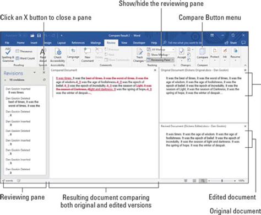Switch to the Mailings tab
This screenshot has height=215, width=261.
[x=96, y=42]
